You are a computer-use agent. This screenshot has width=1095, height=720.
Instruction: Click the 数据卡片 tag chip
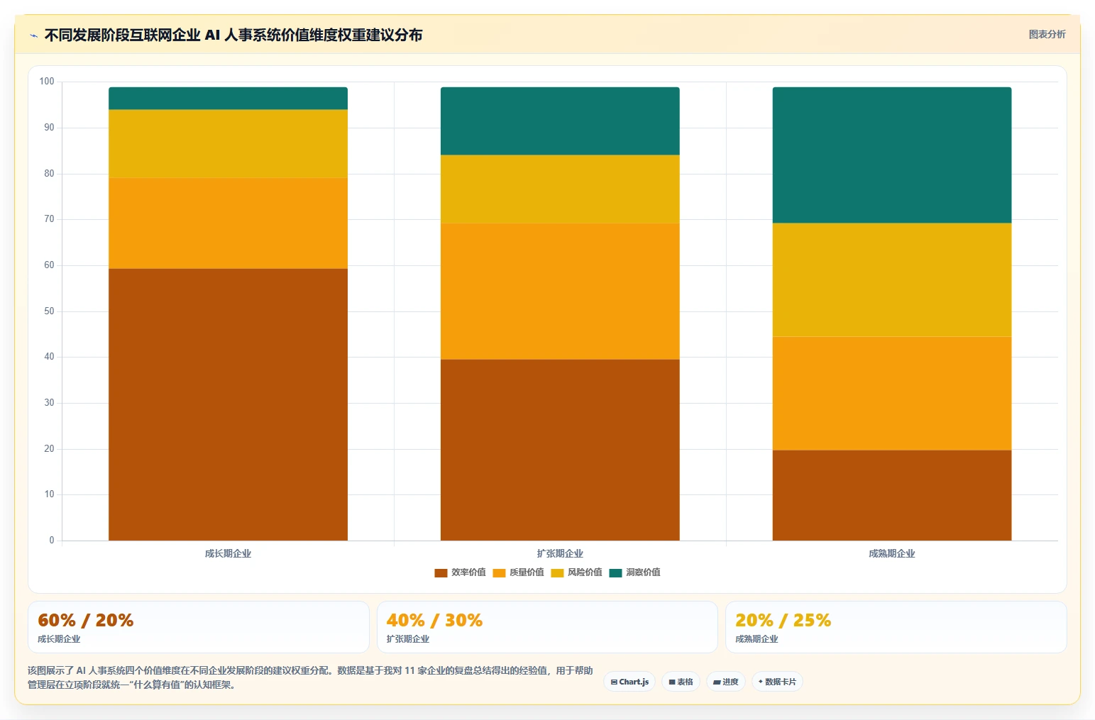[x=777, y=682]
